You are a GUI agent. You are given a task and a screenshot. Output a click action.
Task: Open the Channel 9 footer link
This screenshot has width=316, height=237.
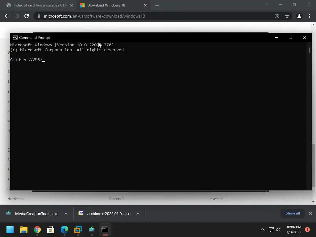(116, 199)
